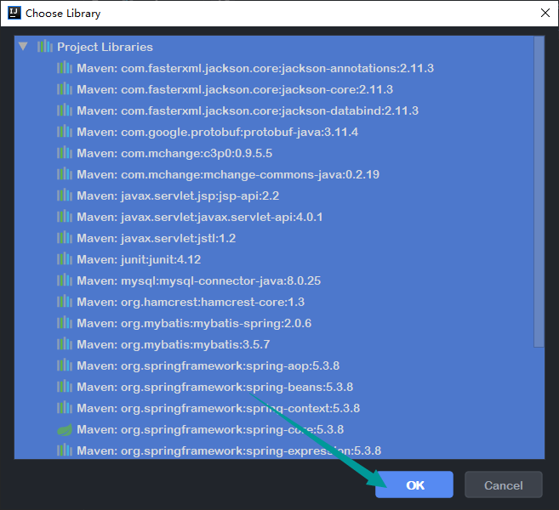Select Maven: org.springframework:spring-expression:5.3.8

[229, 450]
